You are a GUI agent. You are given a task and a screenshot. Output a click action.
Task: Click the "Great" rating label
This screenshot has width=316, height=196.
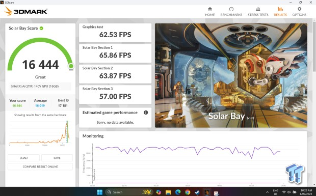click(x=40, y=77)
